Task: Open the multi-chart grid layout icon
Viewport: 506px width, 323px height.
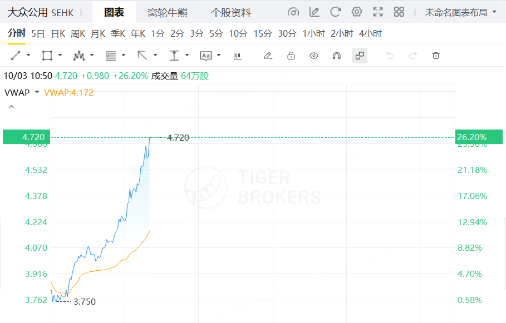Action: (x=399, y=12)
